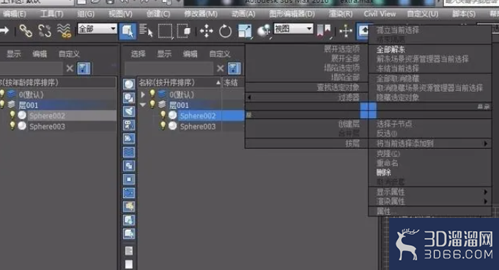Open Select by Name tool
Image resolution: width=499 pixels, height=270 pixels.
click(146, 31)
